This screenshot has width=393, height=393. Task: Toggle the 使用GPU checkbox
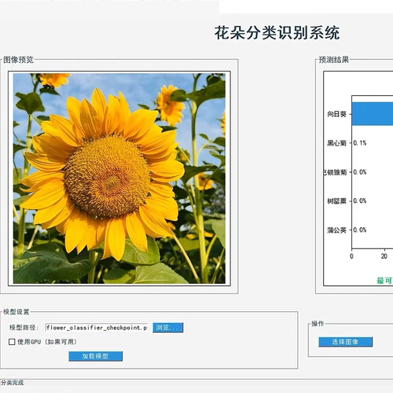[x=12, y=342]
